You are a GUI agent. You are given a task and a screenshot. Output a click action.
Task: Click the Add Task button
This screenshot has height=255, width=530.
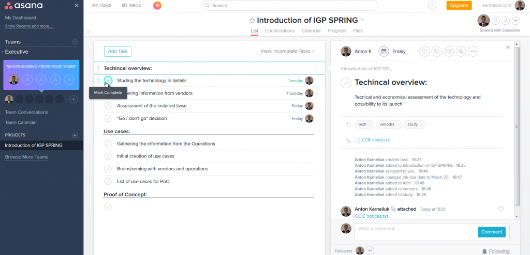pos(117,51)
